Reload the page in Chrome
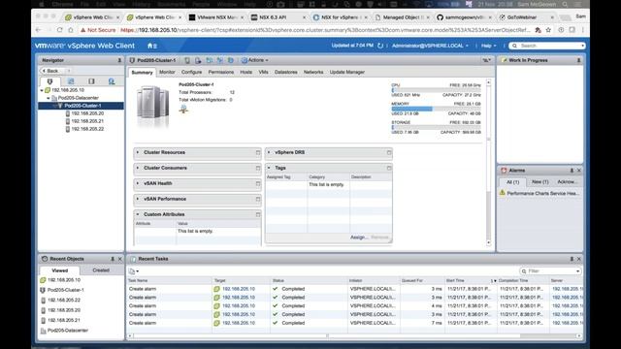Viewport: 621px width, 349px height. coord(60,30)
